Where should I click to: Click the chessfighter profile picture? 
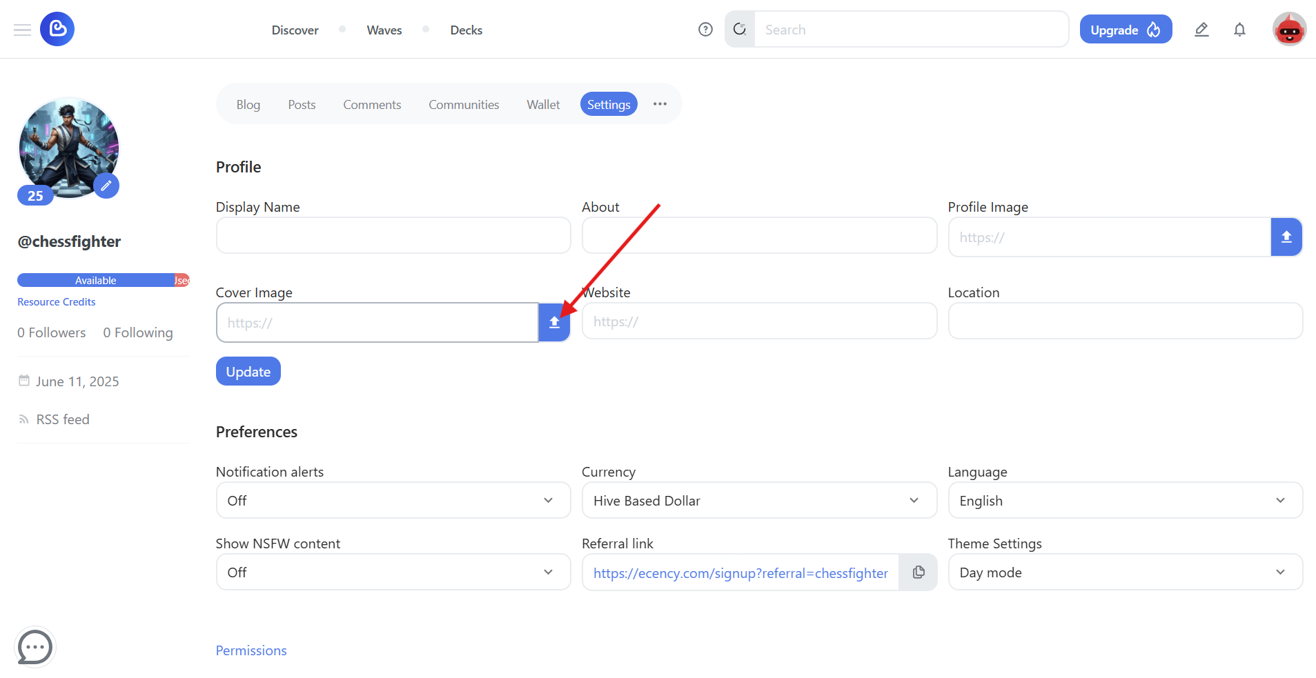tap(69, 148)
